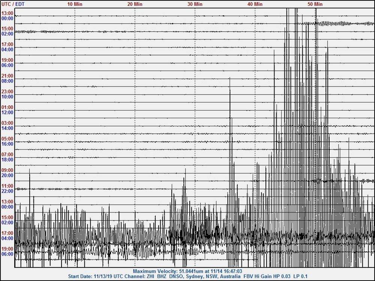This screenshot has width=375, height=281.
Task: Select the 11:00 UTC row label
Action: (7, 186)
